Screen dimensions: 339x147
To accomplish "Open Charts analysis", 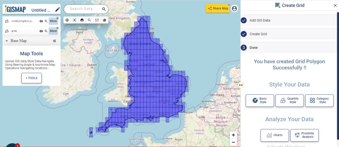I will coord(274,135).
